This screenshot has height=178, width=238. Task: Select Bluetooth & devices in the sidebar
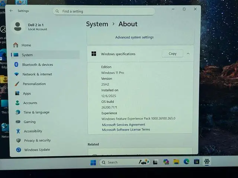pyautogui.click(x=37, y=65)
